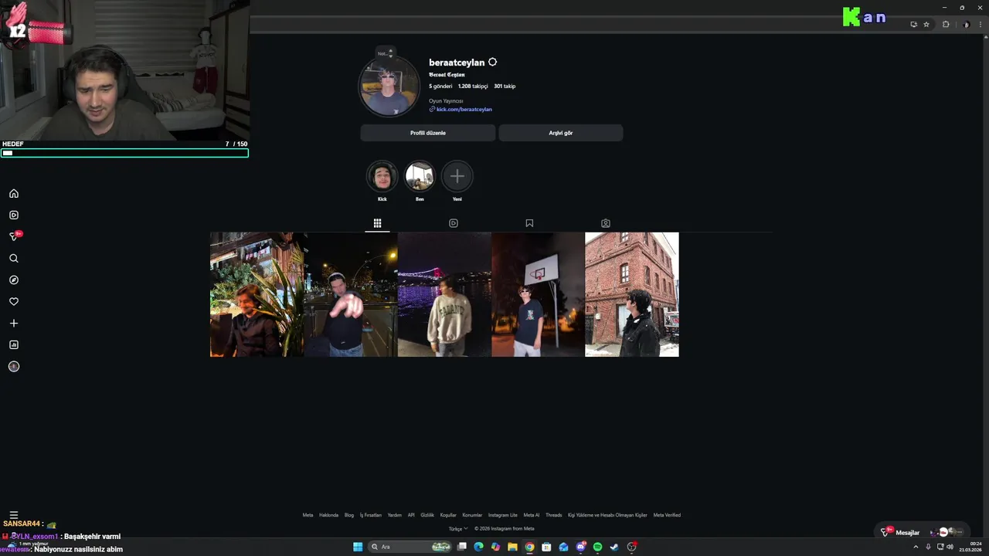Open the Mesajlar floating messages button

click(923, 532)
